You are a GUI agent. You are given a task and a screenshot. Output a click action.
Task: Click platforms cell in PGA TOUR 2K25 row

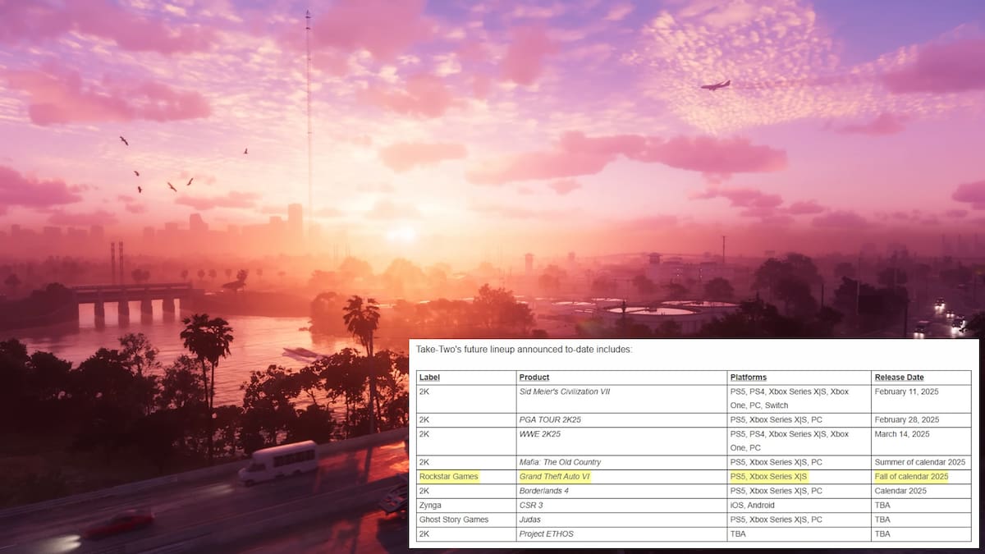click(x=776, y=419)
